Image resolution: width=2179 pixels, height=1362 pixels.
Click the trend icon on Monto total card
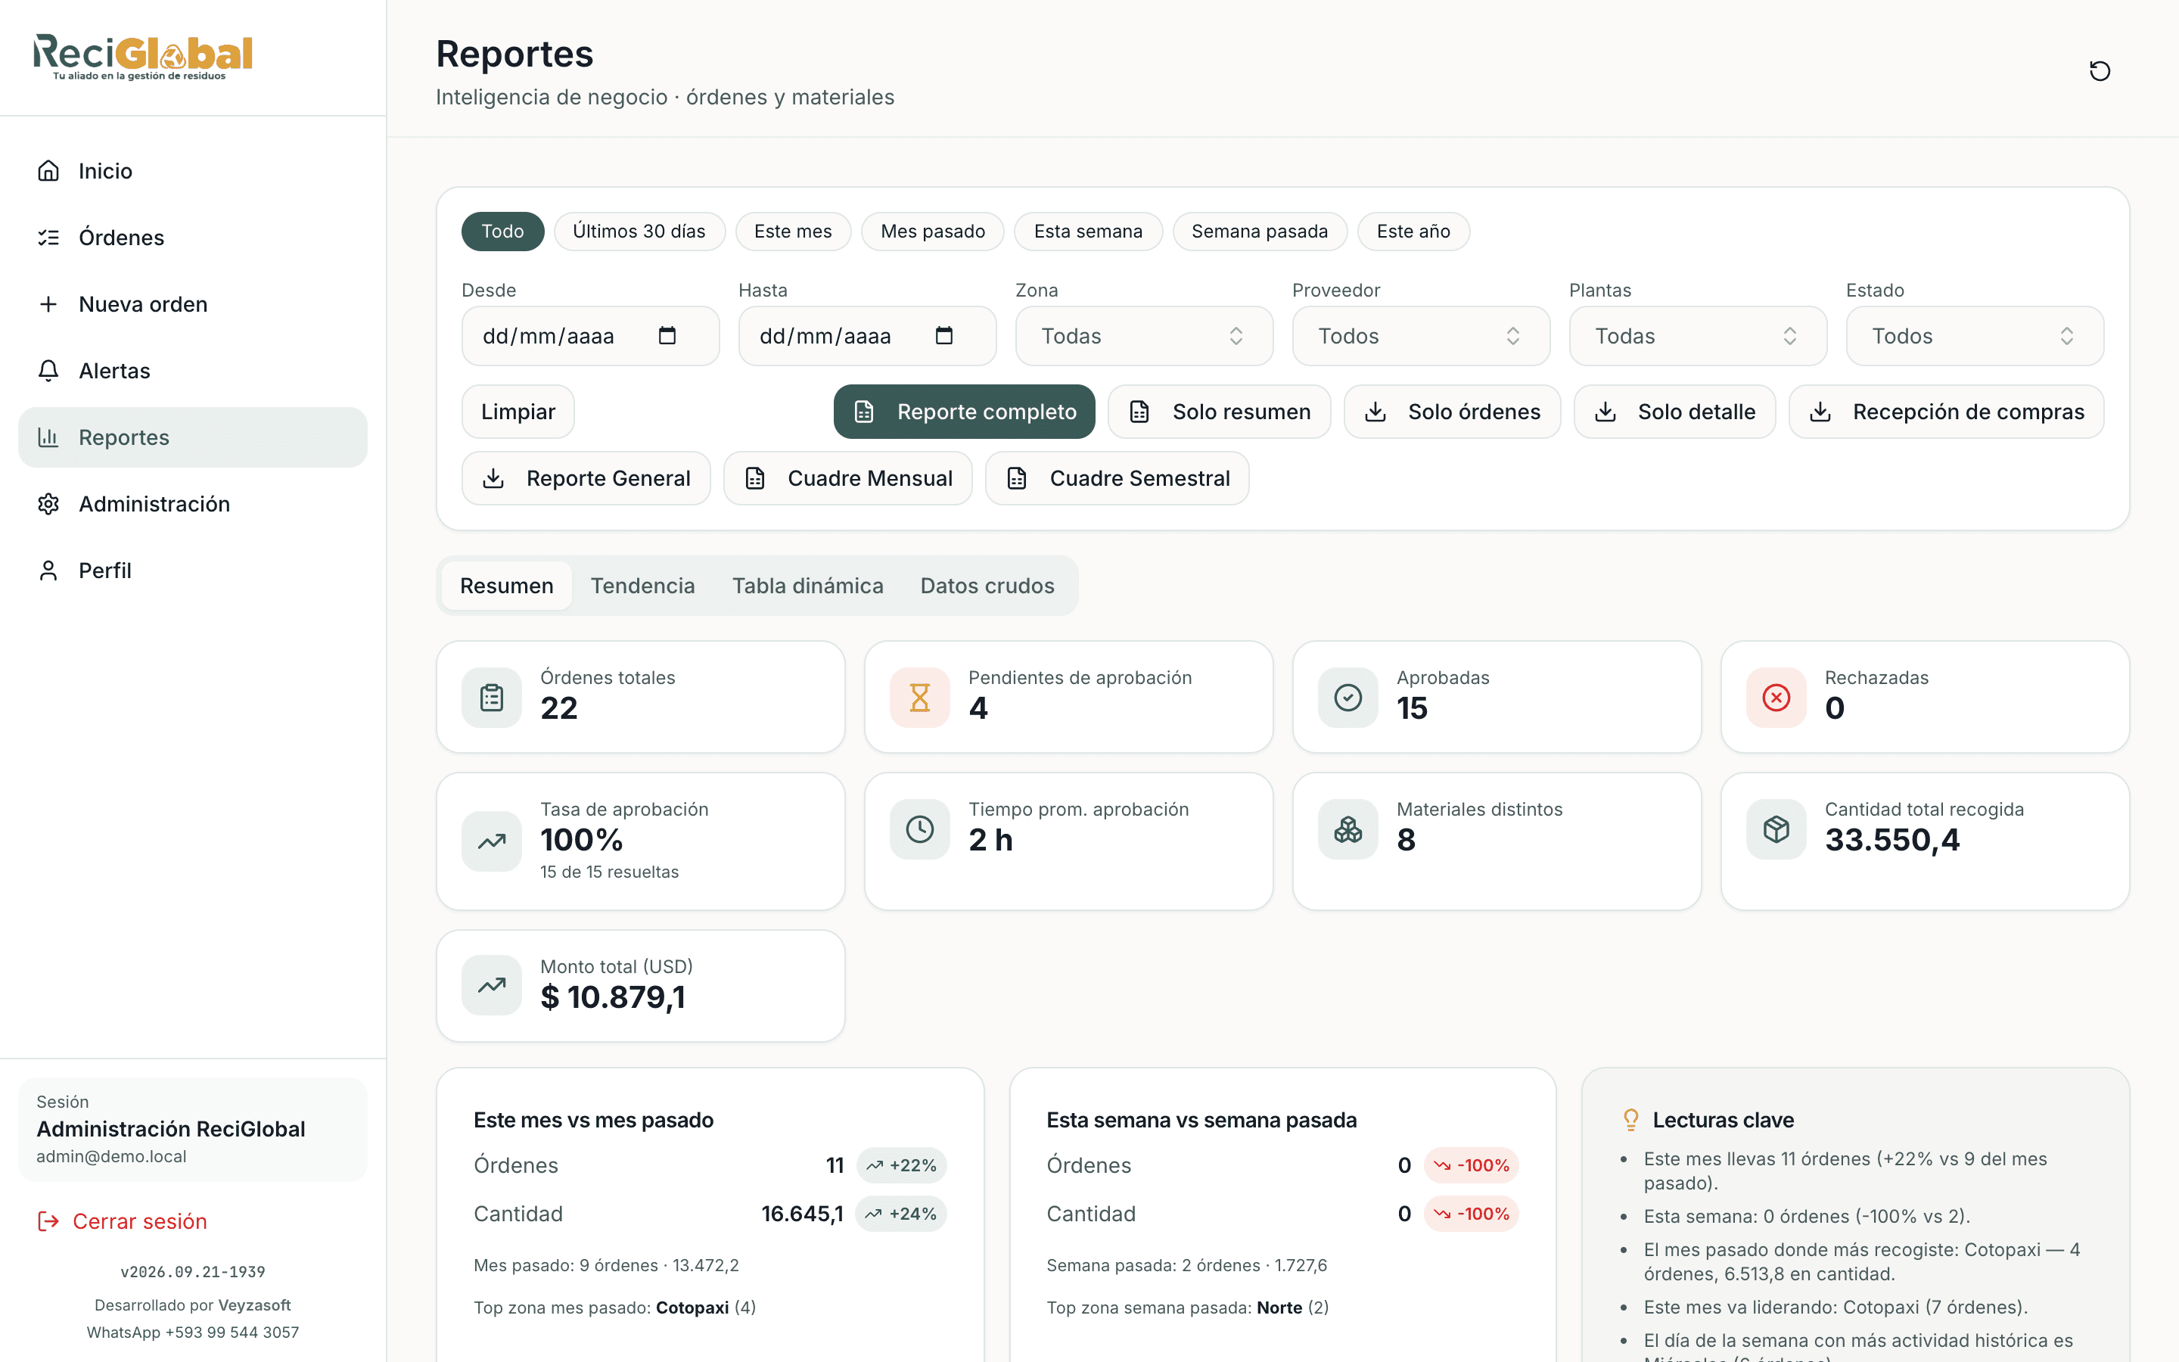coord(492,985)
